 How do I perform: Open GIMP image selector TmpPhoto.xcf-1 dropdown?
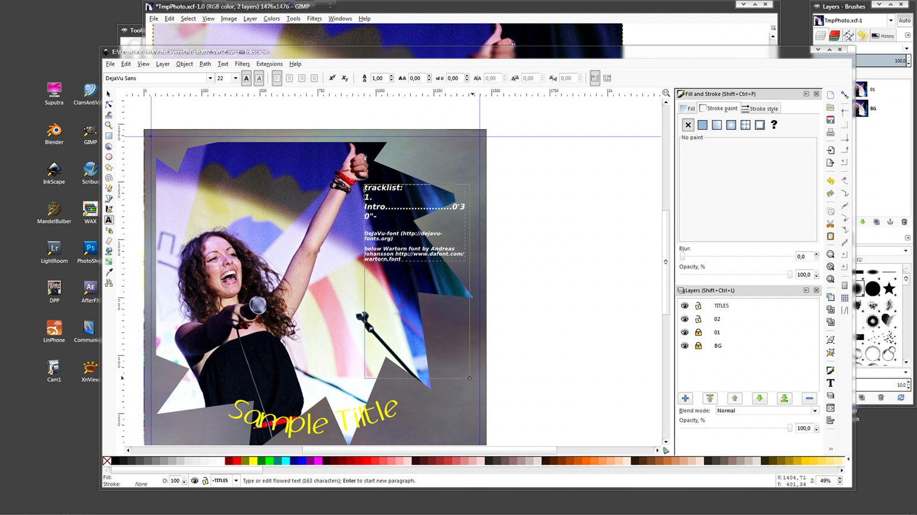point(891,21)
